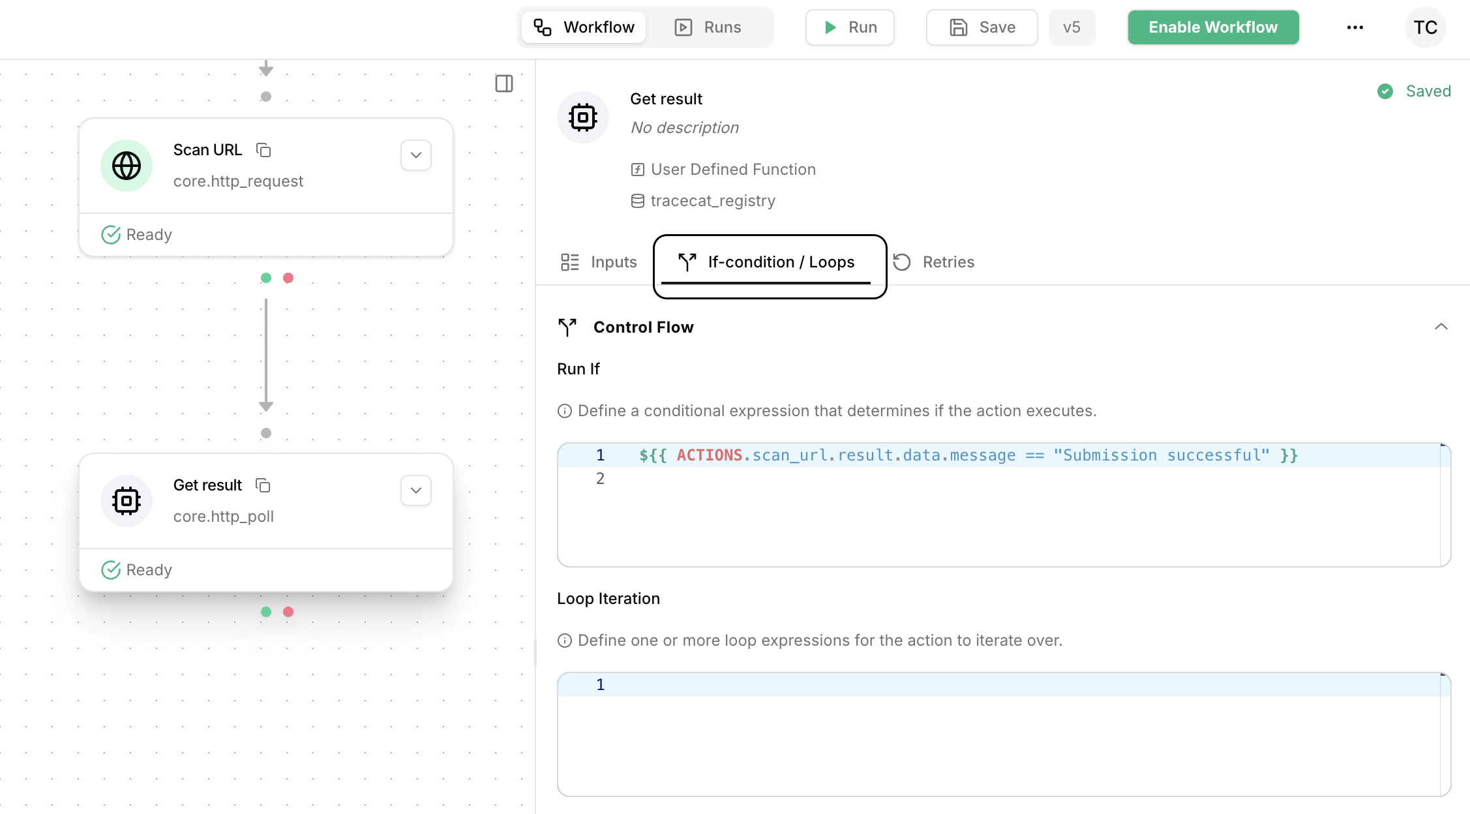
Task: Select the If-condition / Loops tab
Action: coord(766,262)
